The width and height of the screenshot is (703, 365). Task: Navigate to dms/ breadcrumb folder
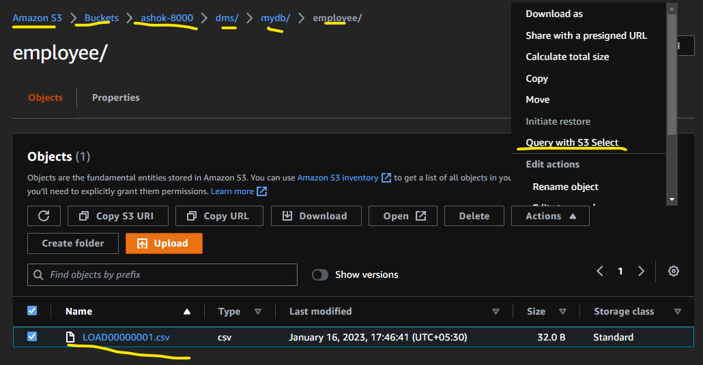point(227,18)
